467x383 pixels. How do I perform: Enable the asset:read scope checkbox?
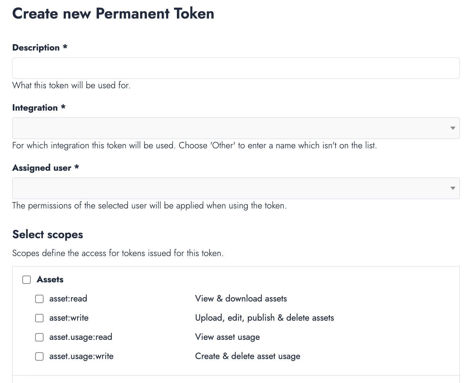point(39,299)
